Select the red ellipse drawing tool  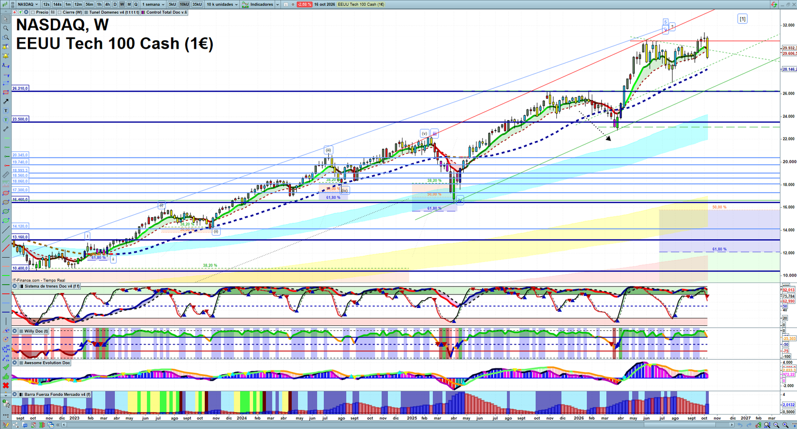pyautogui.click(x=5, y=193)
